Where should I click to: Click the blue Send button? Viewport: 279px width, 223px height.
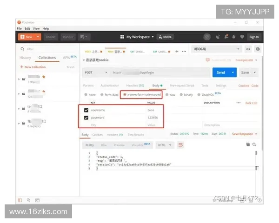pyautogui.click(x=220, y=72)
